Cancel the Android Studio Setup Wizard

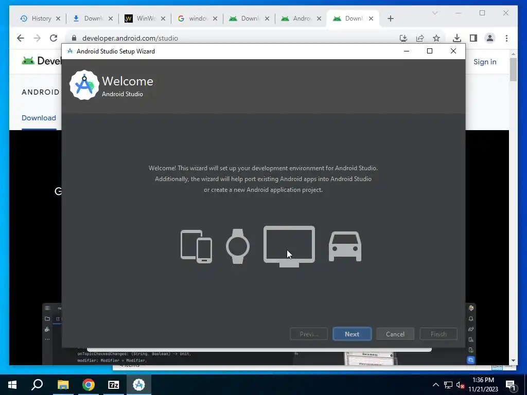coord(395,334)
